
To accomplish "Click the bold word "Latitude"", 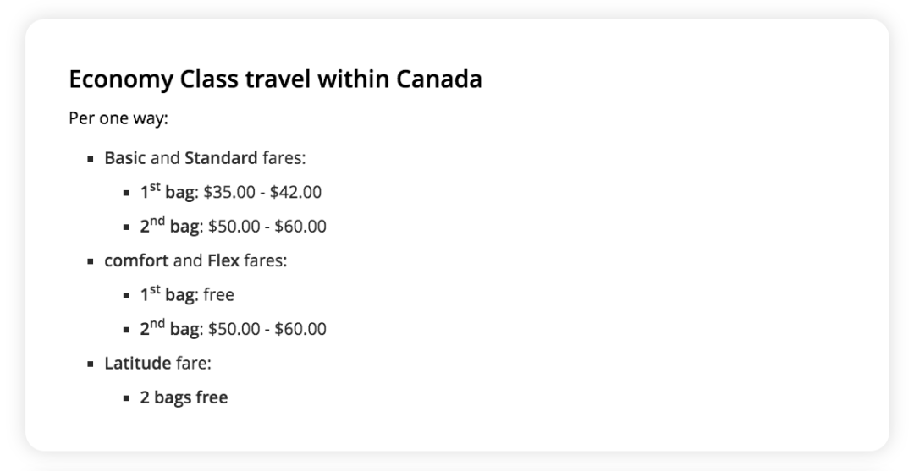I will (x=137, y=364).
